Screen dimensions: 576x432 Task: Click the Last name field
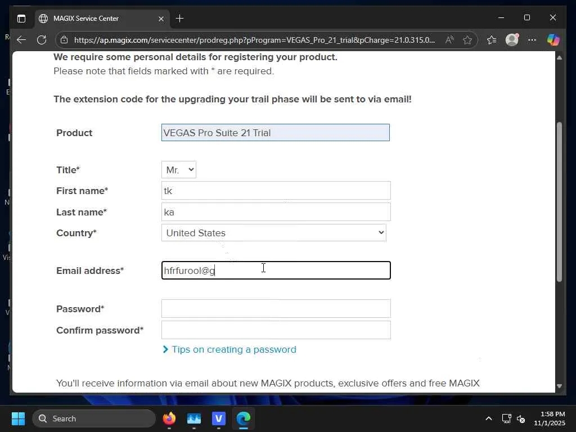[x=276, y=212]
